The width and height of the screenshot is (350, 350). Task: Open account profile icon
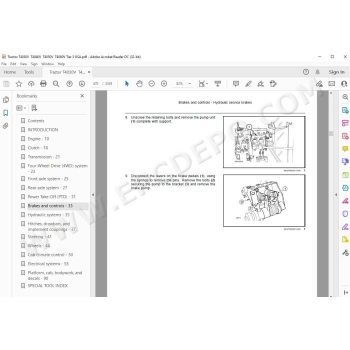pyautogui.click(x=344, y=83)
